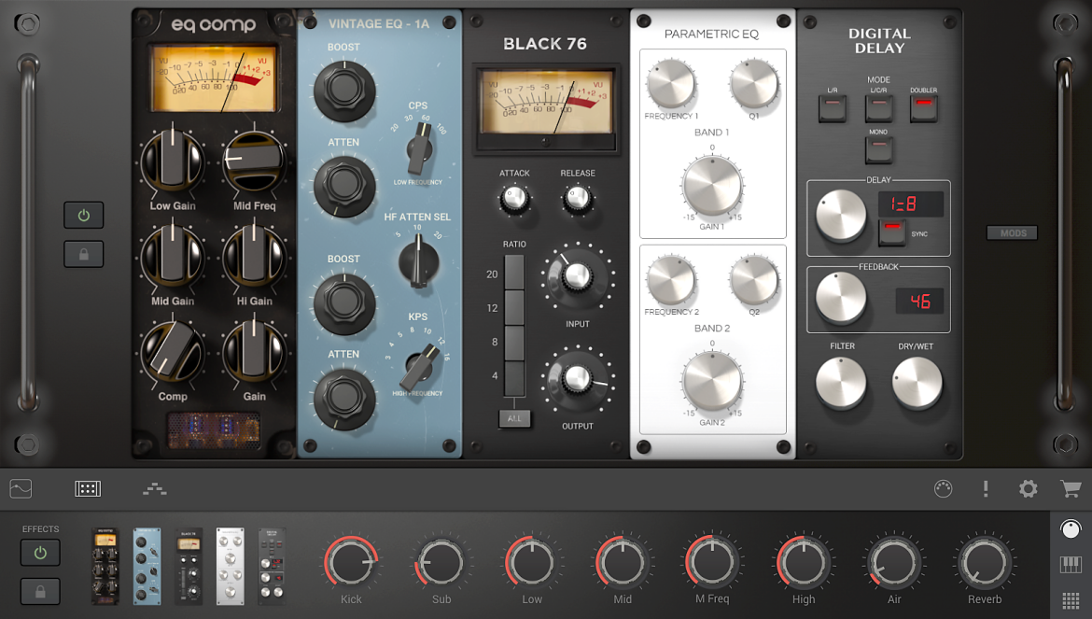Click the High macro knob
1092x619 pixels.
pos(803,562)
